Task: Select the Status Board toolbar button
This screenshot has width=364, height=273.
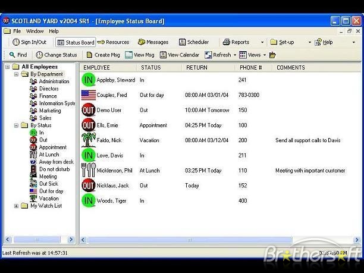Action: coord(76,42)
